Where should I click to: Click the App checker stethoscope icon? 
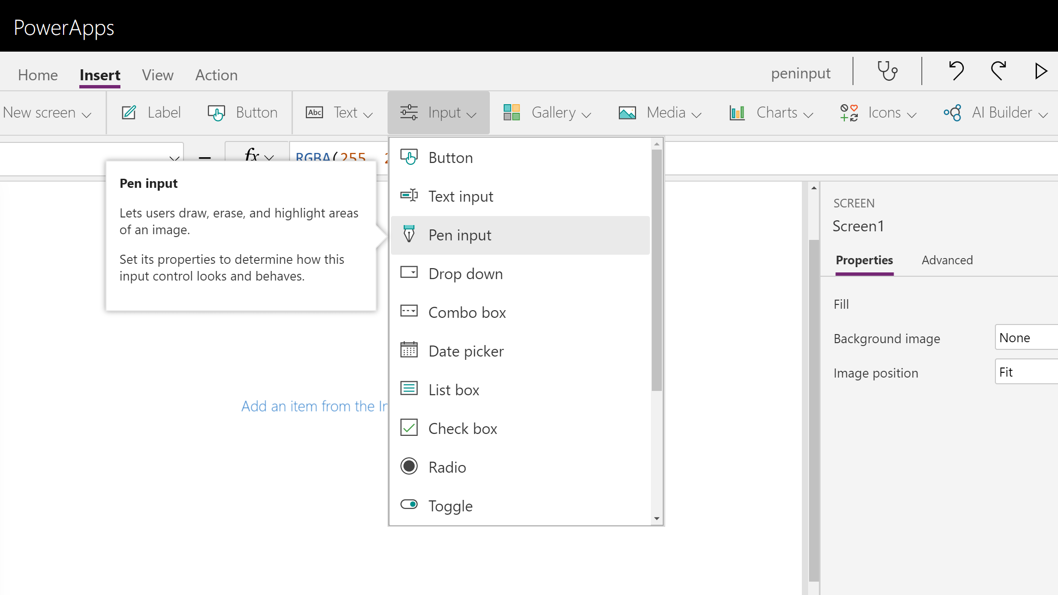pos(887,71)
